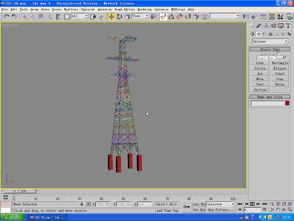Open the Material Editor icon
Image resolution: width=294 pixels, height=221 pixels.
point(280,17)
